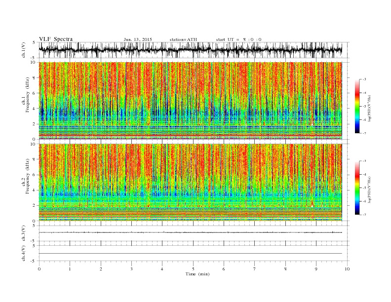Click the "4" kHz tick on ch.2 spectrogram
The height and width of the screenshot is (302, 391).
(35, 190)
